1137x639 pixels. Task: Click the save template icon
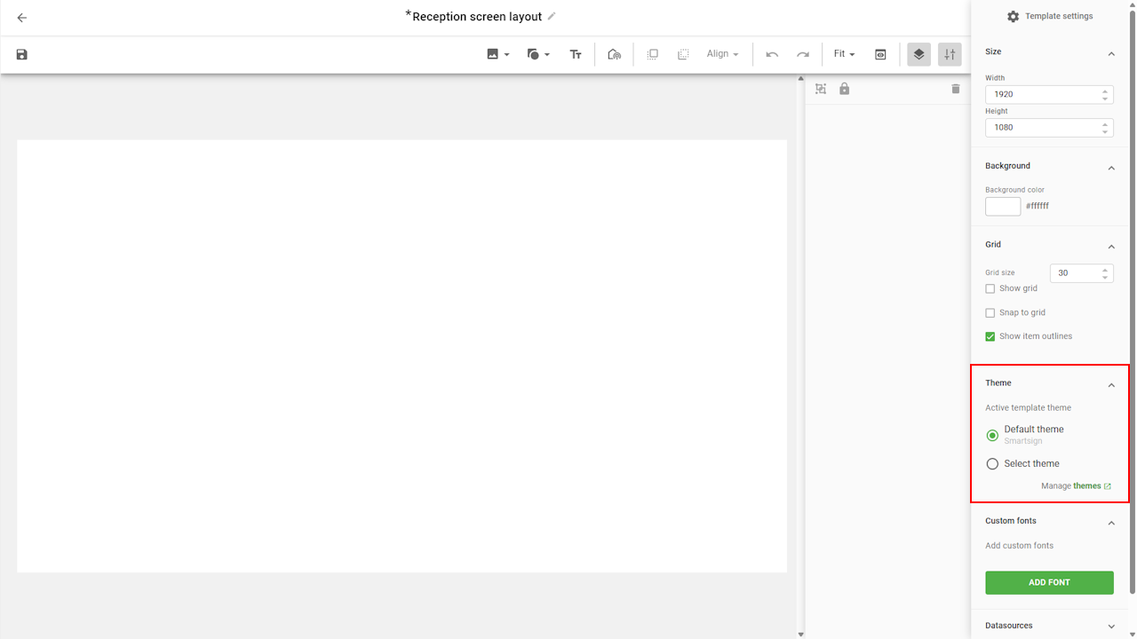22,55
